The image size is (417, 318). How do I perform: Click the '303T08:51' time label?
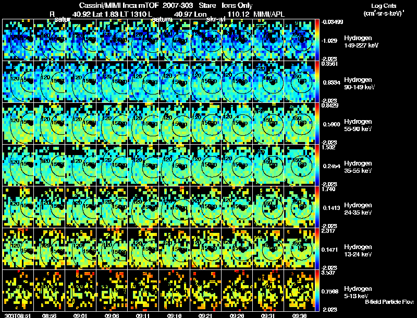18,315
